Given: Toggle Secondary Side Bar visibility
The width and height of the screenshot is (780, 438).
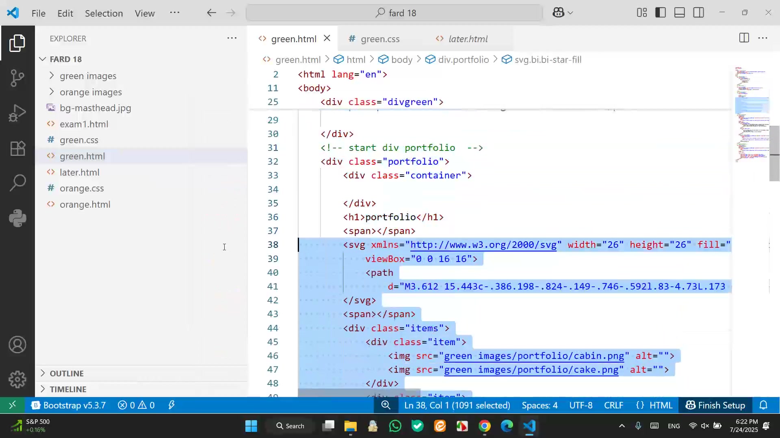Looking at the screenshot, I should click(x=699, y=13).
